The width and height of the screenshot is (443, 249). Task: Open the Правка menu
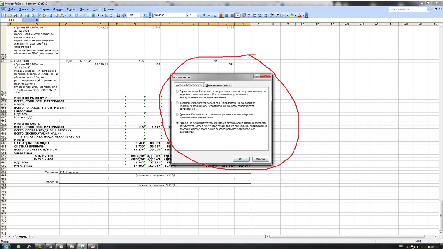click(x=23, y=9)
